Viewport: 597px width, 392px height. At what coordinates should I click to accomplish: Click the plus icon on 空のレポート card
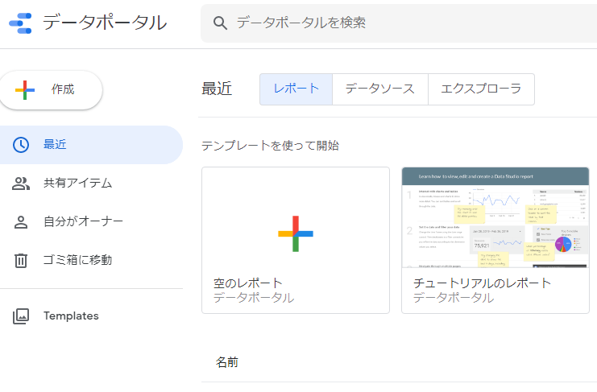296,233
